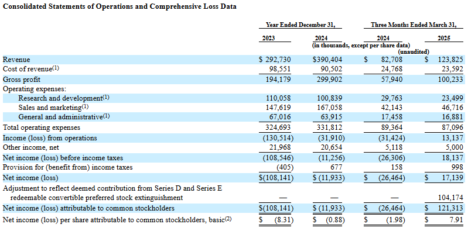Click R&D value 110,058

[x=279, y=98]
